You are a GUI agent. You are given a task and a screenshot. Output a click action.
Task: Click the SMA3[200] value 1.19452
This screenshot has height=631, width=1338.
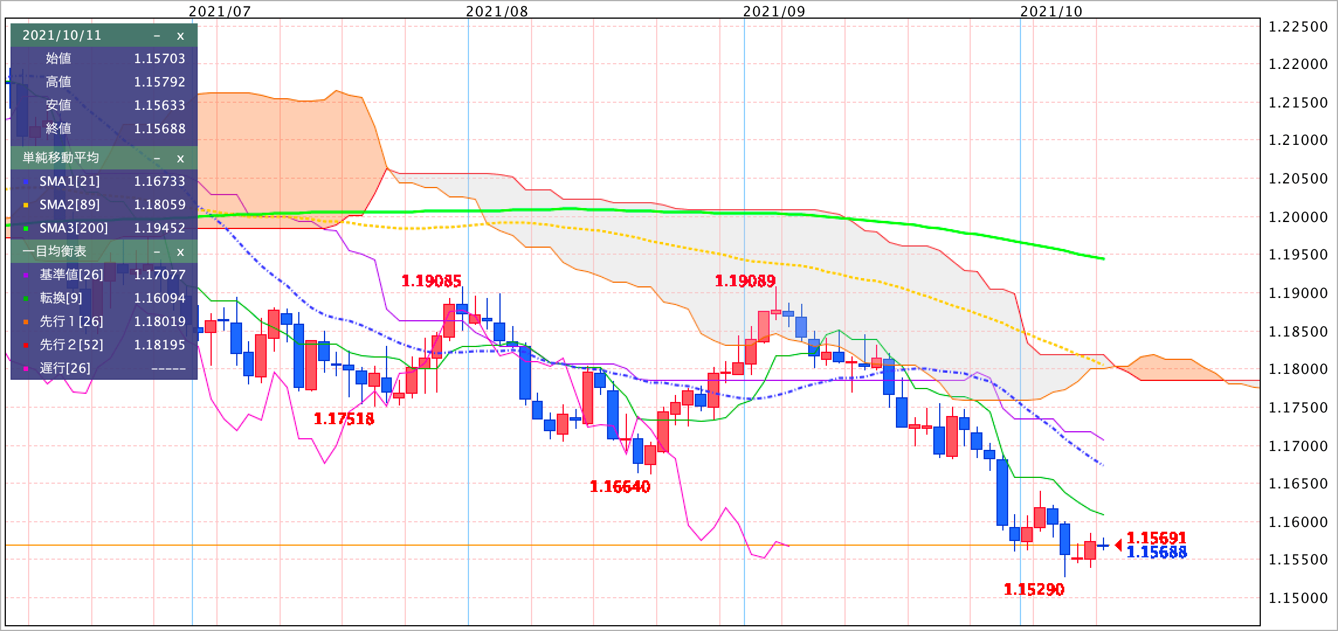160,228
